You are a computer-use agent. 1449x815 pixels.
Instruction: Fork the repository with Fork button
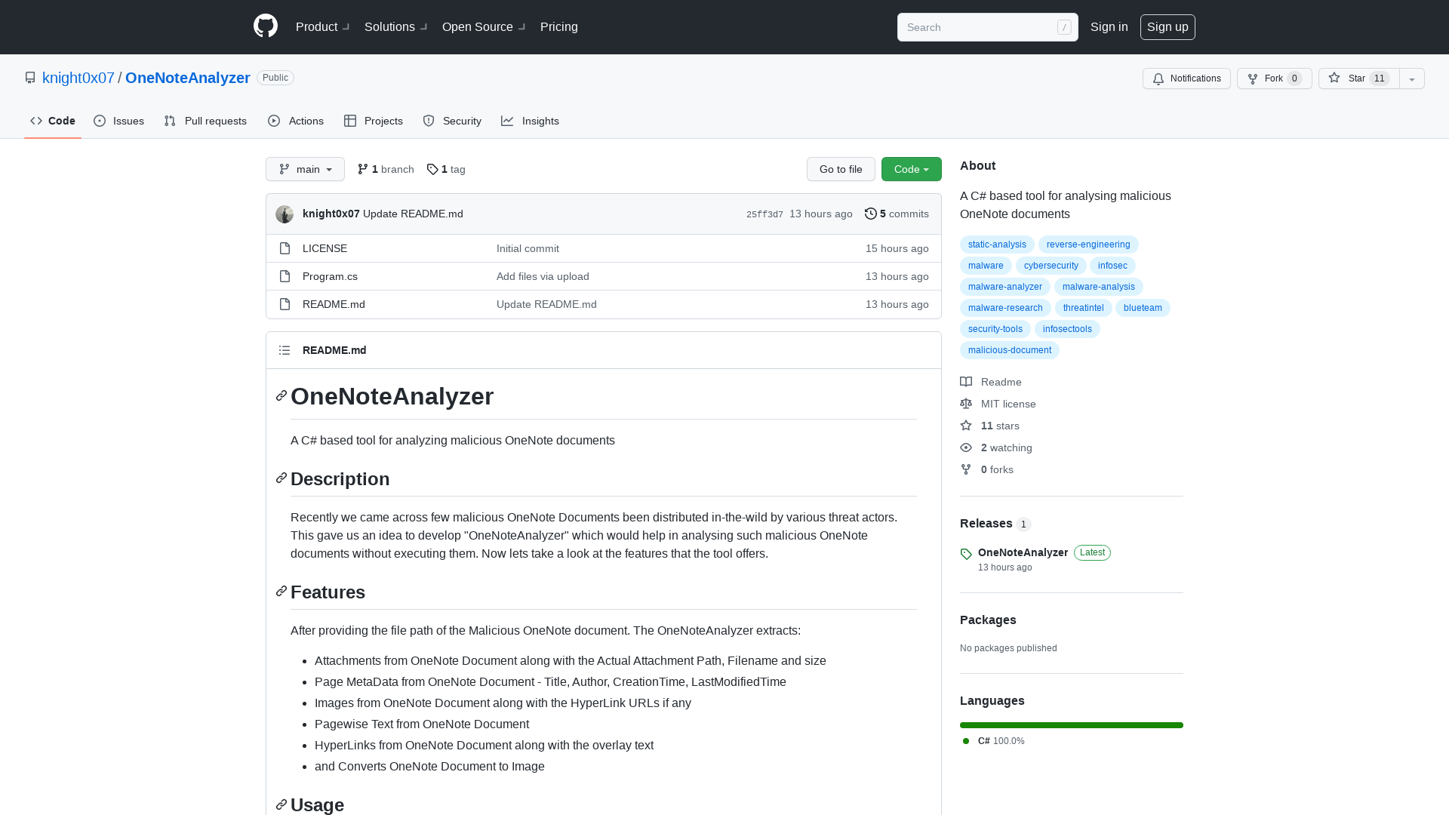tap(1275, 78)
